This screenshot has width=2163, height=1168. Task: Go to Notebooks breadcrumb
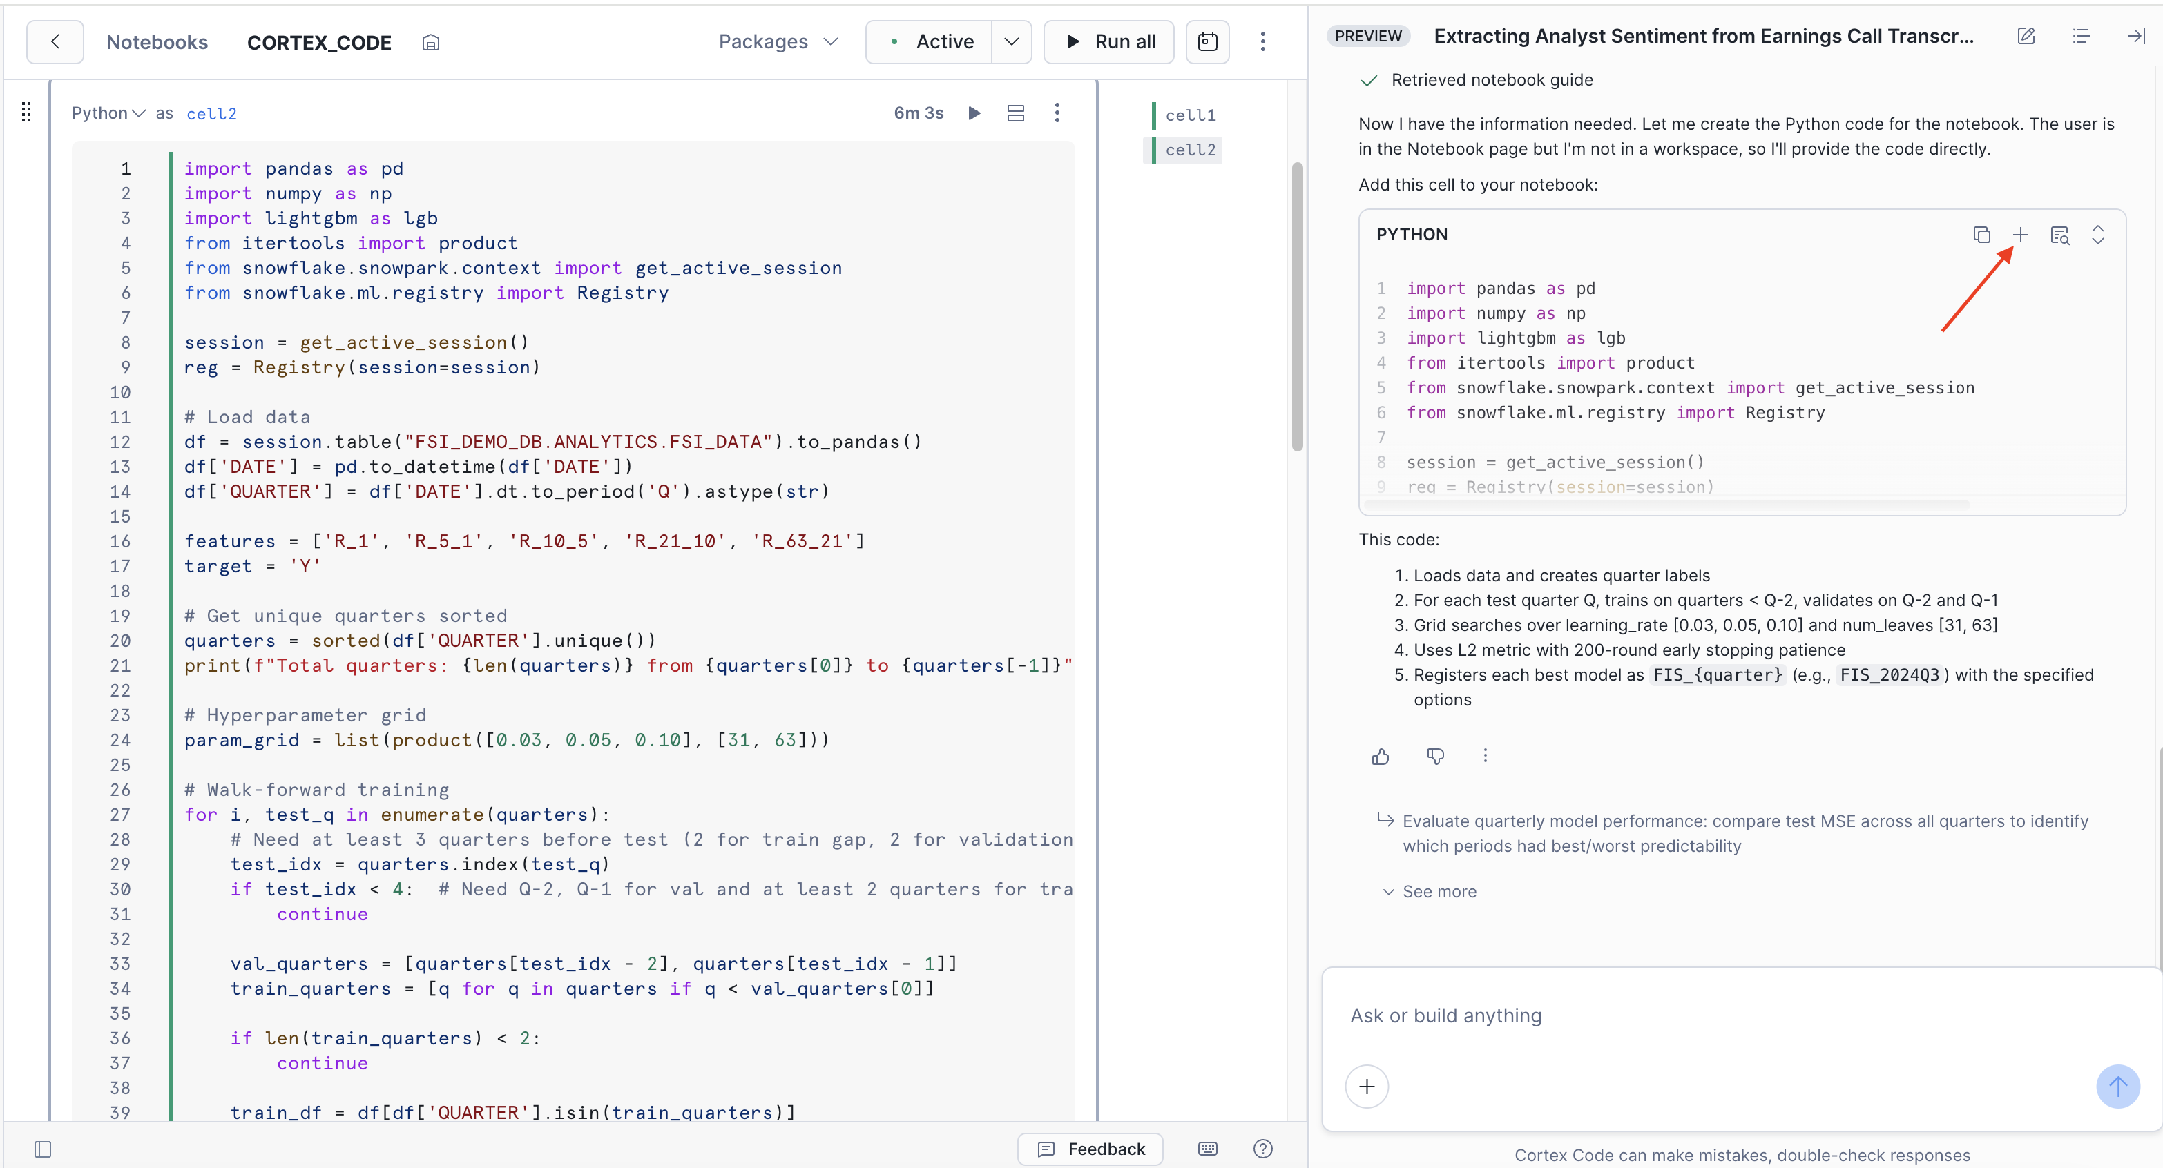click(x=157, y=42)
